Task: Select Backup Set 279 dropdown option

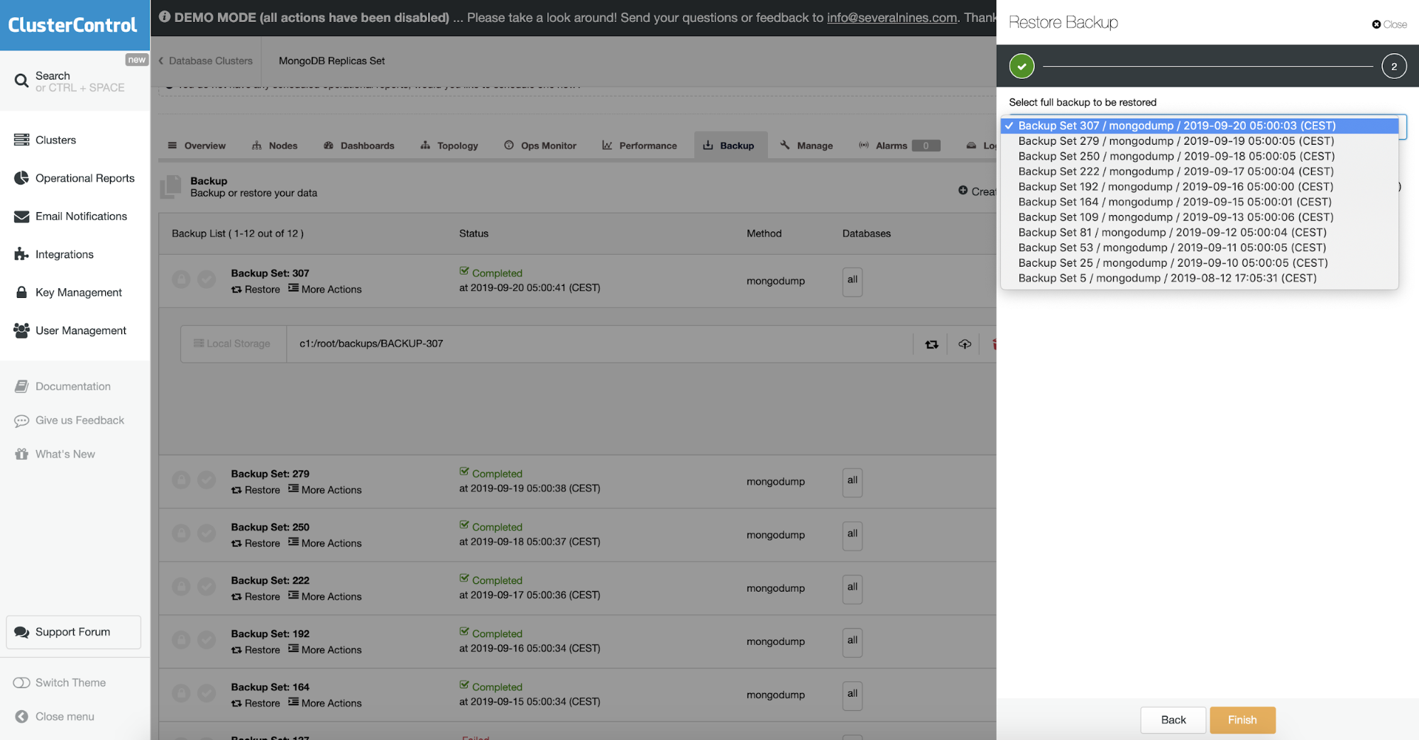Action: pyautogui.click(x=1200, y=141)
